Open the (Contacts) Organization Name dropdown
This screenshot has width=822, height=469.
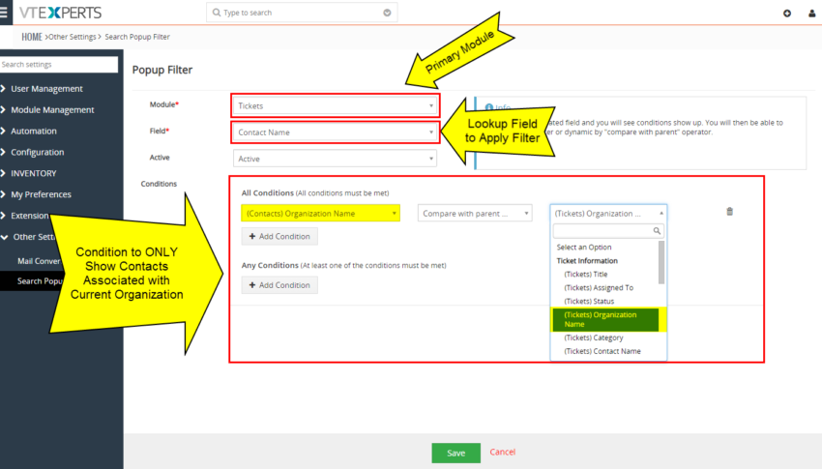[320, 214]
